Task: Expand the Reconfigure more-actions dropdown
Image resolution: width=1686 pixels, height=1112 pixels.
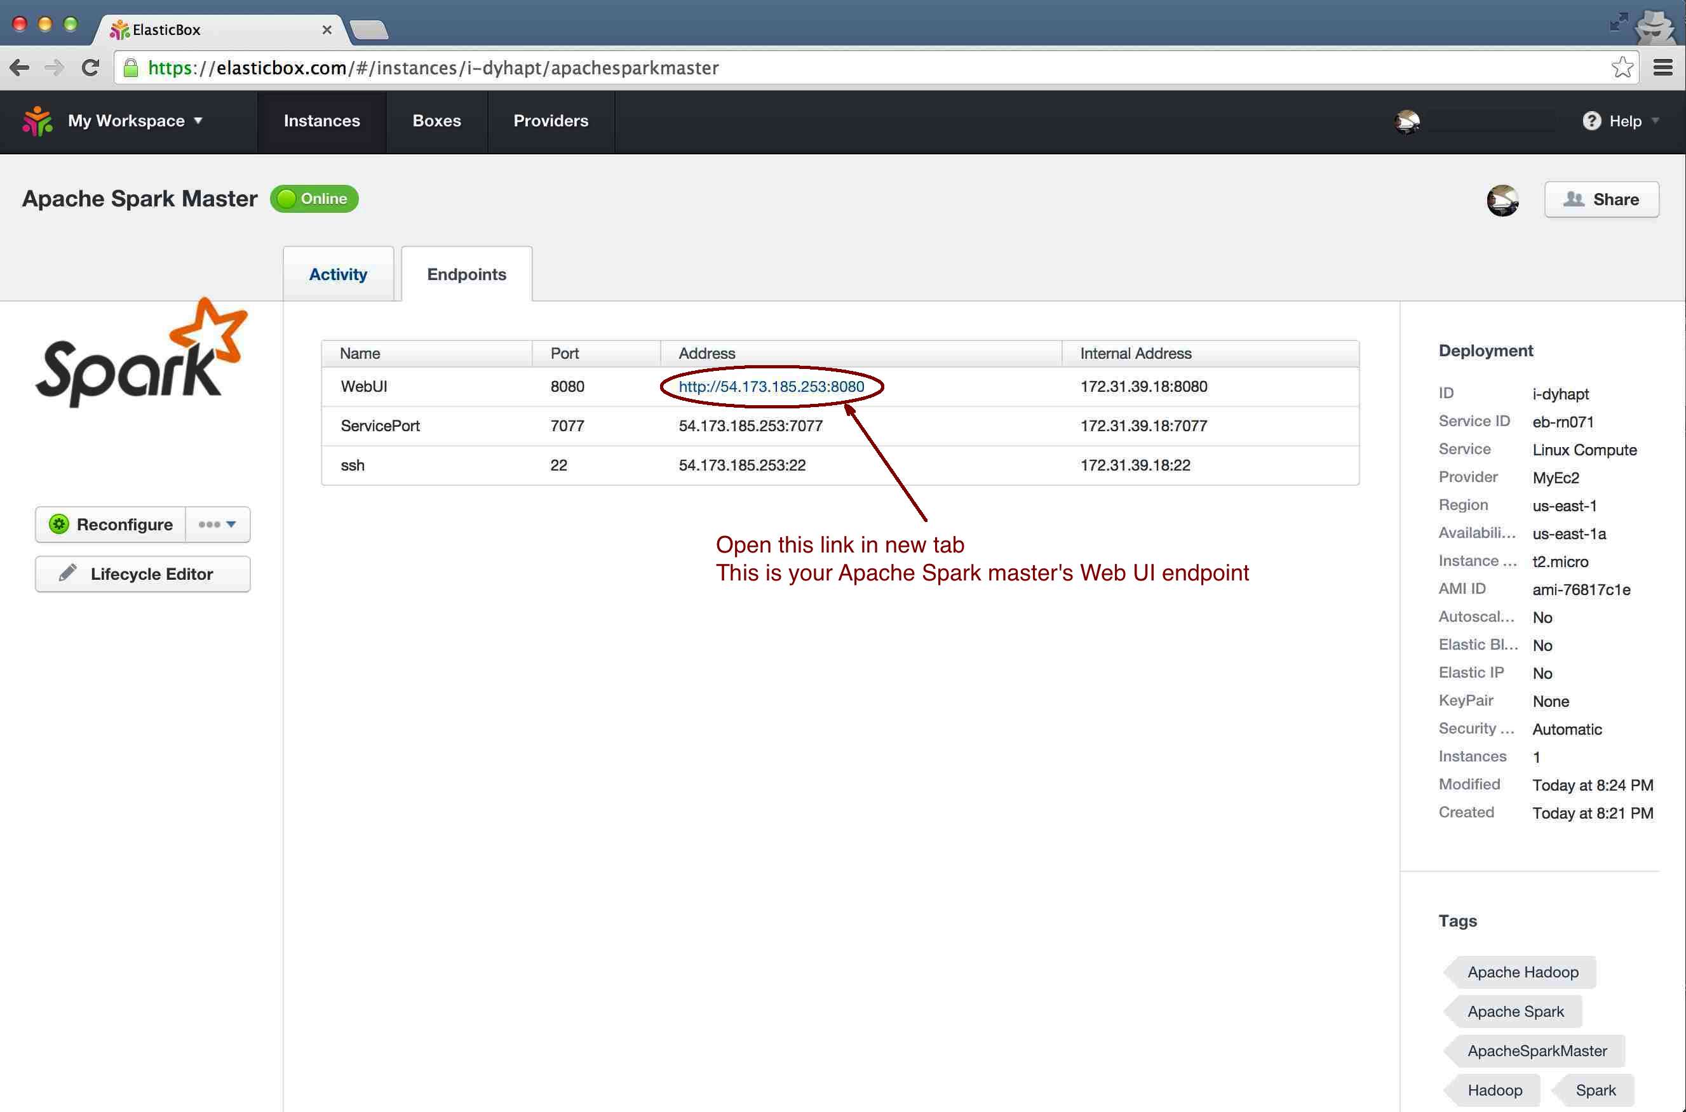Action: 217,524
